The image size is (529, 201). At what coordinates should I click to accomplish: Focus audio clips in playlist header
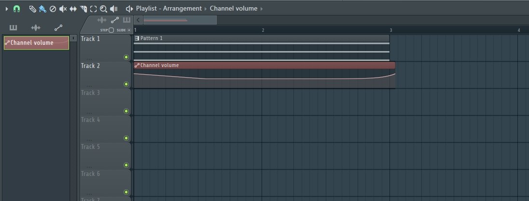(101, 20)
